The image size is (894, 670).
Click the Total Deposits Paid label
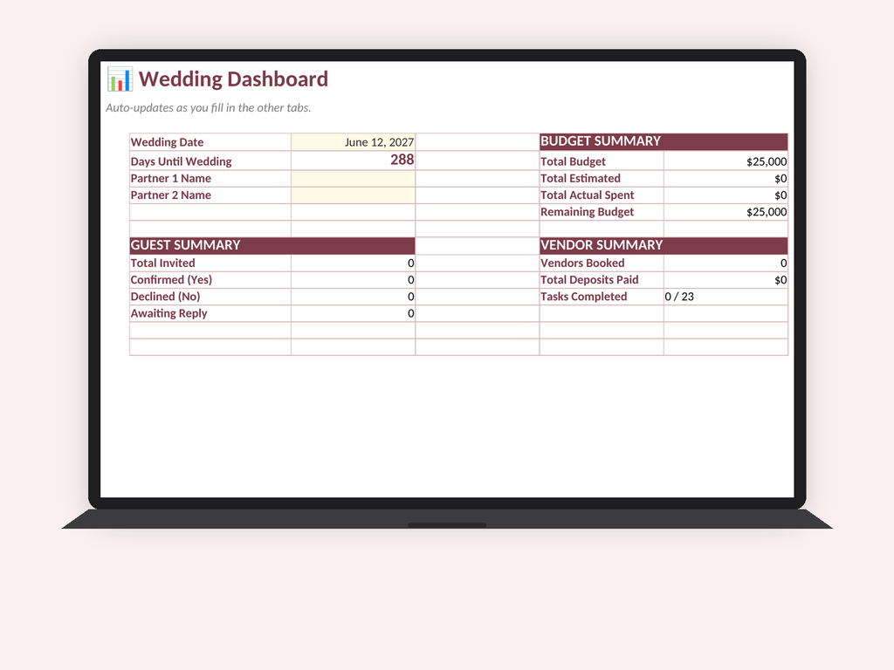(602, 280)
